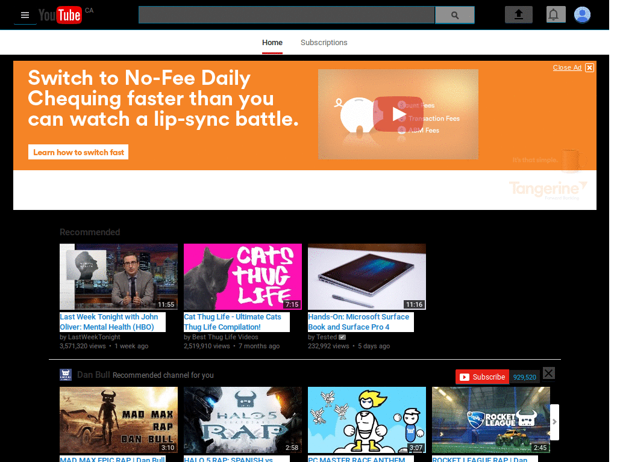This screenshot has width=617, height=462.
Task: Click the Tangerine logo in the ad
Action: 548,189
